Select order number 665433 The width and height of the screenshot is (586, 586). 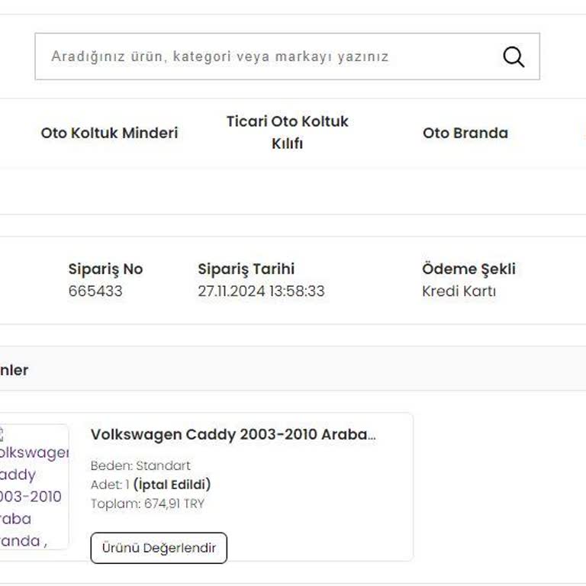tap(95, 291)
